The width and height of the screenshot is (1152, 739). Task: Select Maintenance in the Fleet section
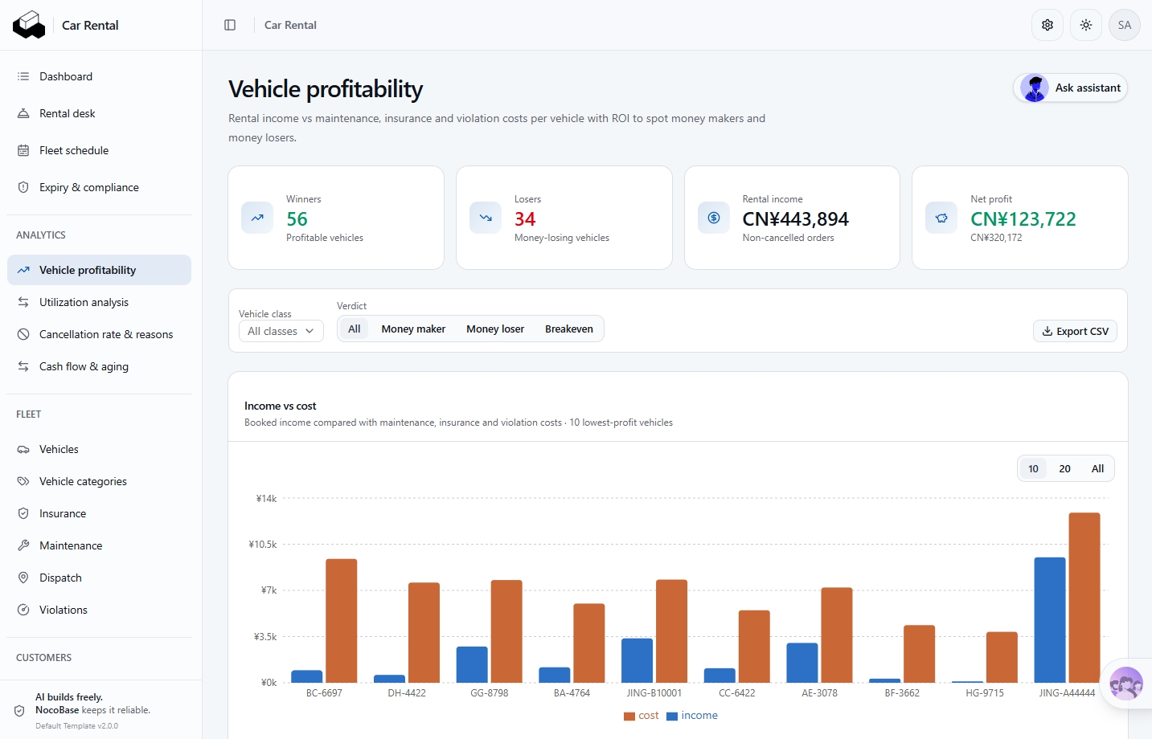[x=99, y=545]
